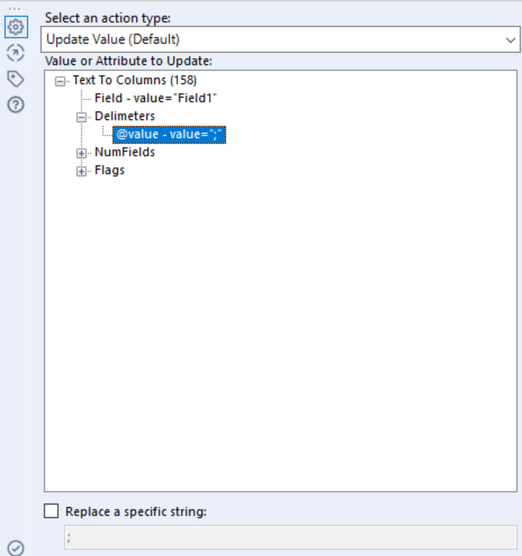Open the Configuration gear tab
This screenshot has height=556, width=522.
point(16,27)
